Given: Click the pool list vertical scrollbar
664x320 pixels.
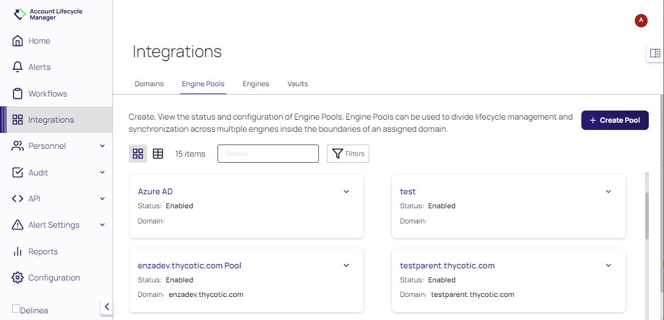Looking at the screenshot, I should 646,216.
